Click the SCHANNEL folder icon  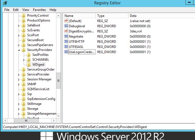[x=29, y=60]
